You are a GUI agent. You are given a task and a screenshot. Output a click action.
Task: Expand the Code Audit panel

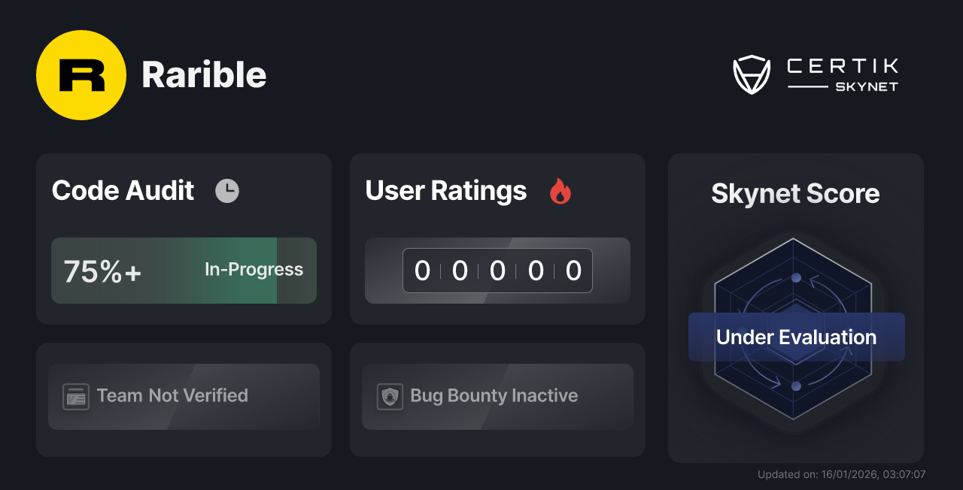pos(184,238)
